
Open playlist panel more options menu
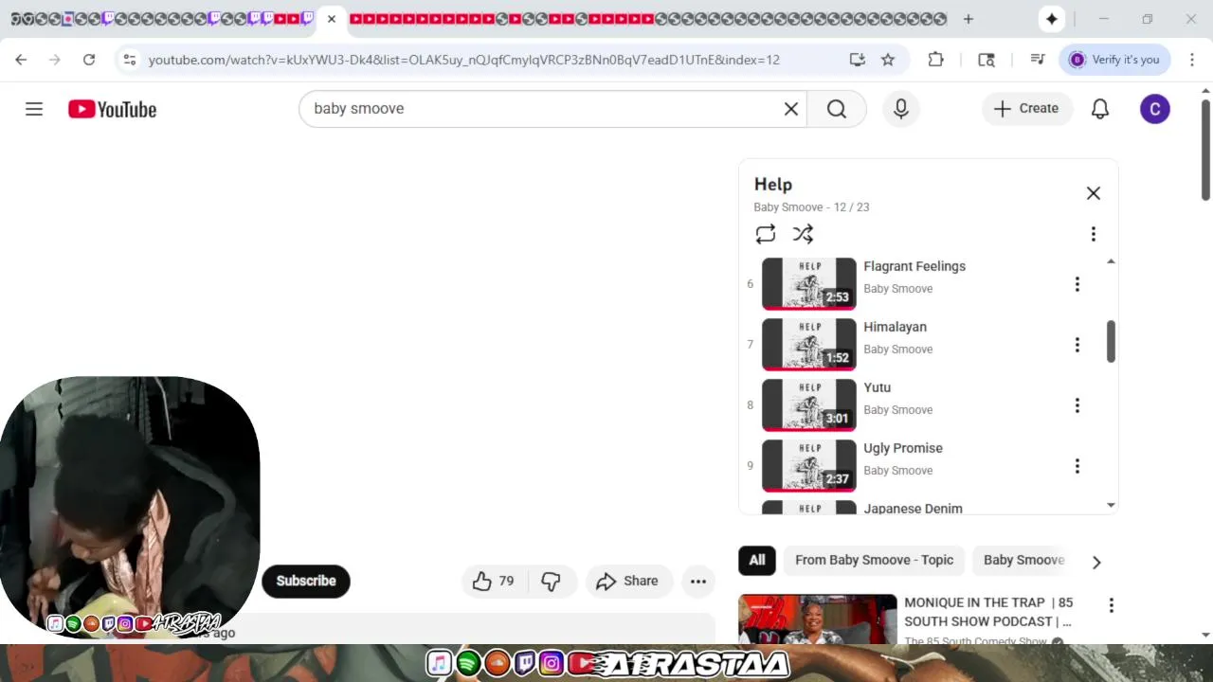point(1094,234)
